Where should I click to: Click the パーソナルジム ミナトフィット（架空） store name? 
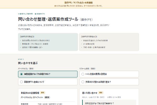[36, 97]
